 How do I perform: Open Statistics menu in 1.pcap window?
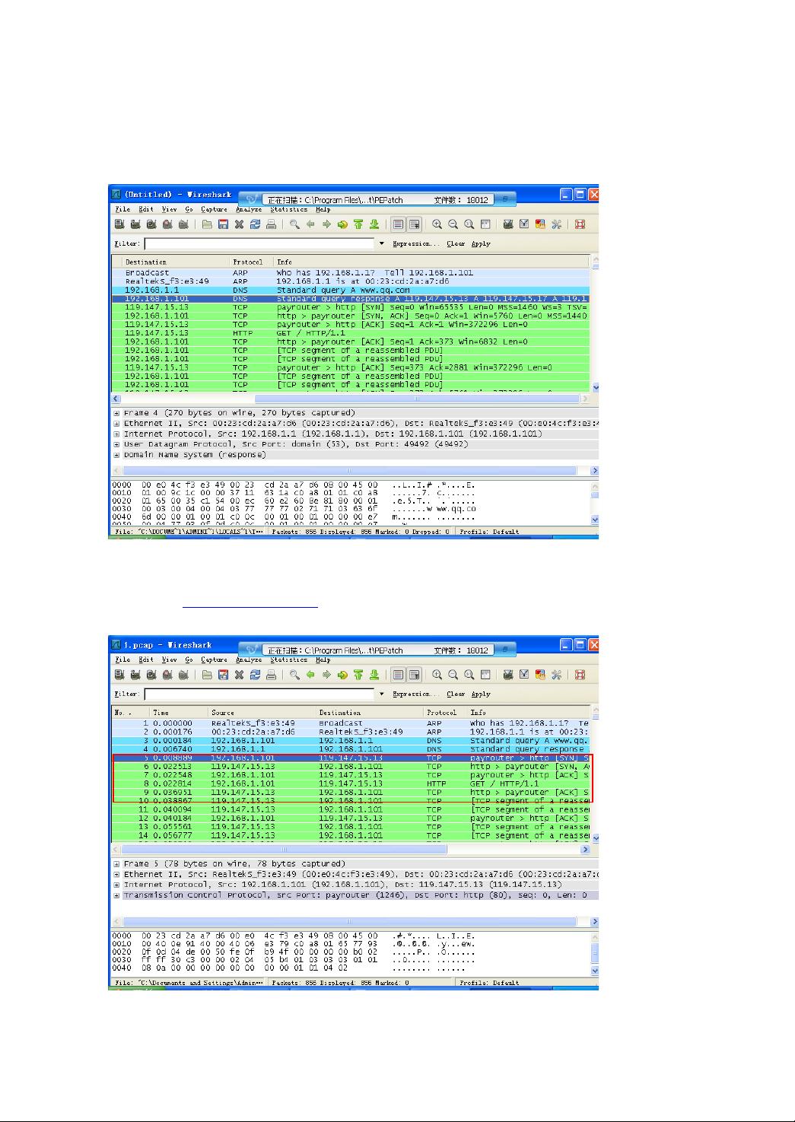click(289, 660)
